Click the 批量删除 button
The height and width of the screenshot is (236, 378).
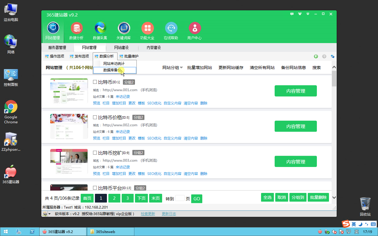[318, 197]
